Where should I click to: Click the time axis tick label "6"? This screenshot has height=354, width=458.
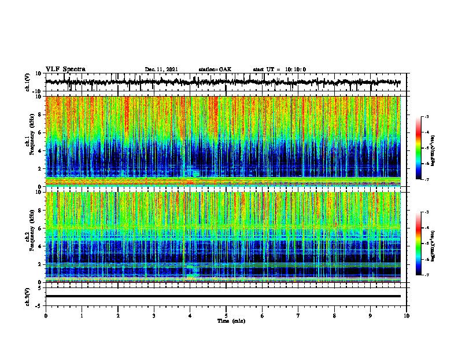pos(263,316)
